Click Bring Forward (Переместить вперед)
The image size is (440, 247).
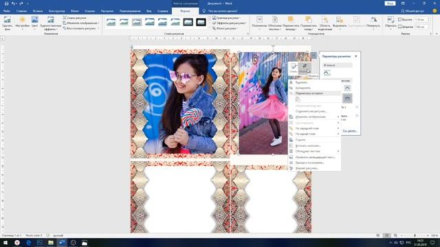291,23
